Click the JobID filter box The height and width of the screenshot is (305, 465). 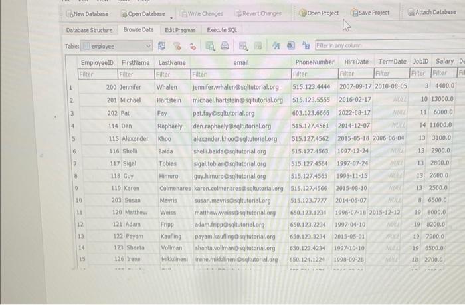420,73
